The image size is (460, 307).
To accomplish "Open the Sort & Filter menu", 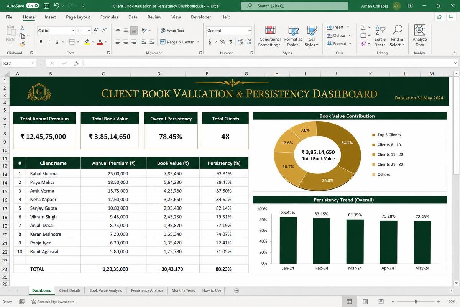I will pyautogui.click(x=381, y=36).
